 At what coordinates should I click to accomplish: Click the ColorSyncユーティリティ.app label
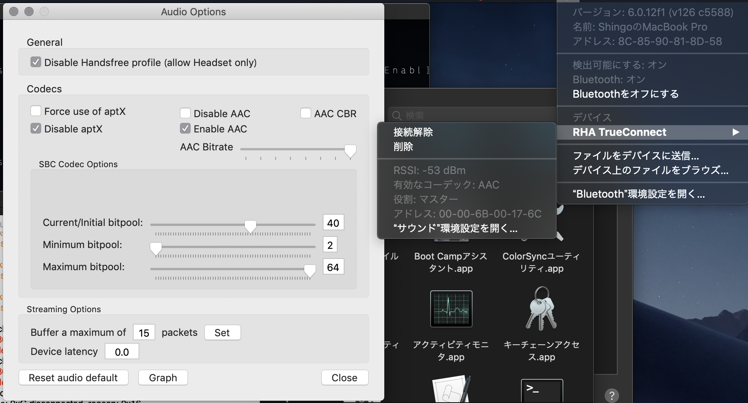pos(541,262)
